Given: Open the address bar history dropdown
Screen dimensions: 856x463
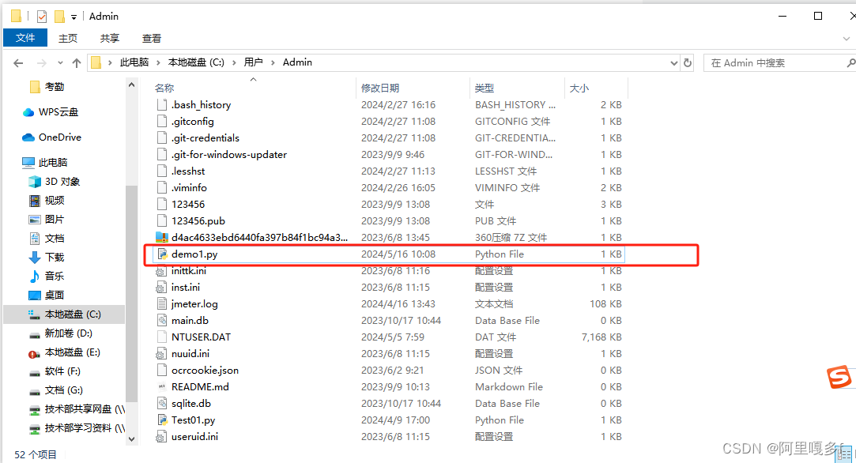Looking at the screenshot, I should pyautogui.click(x=673, y=62).
